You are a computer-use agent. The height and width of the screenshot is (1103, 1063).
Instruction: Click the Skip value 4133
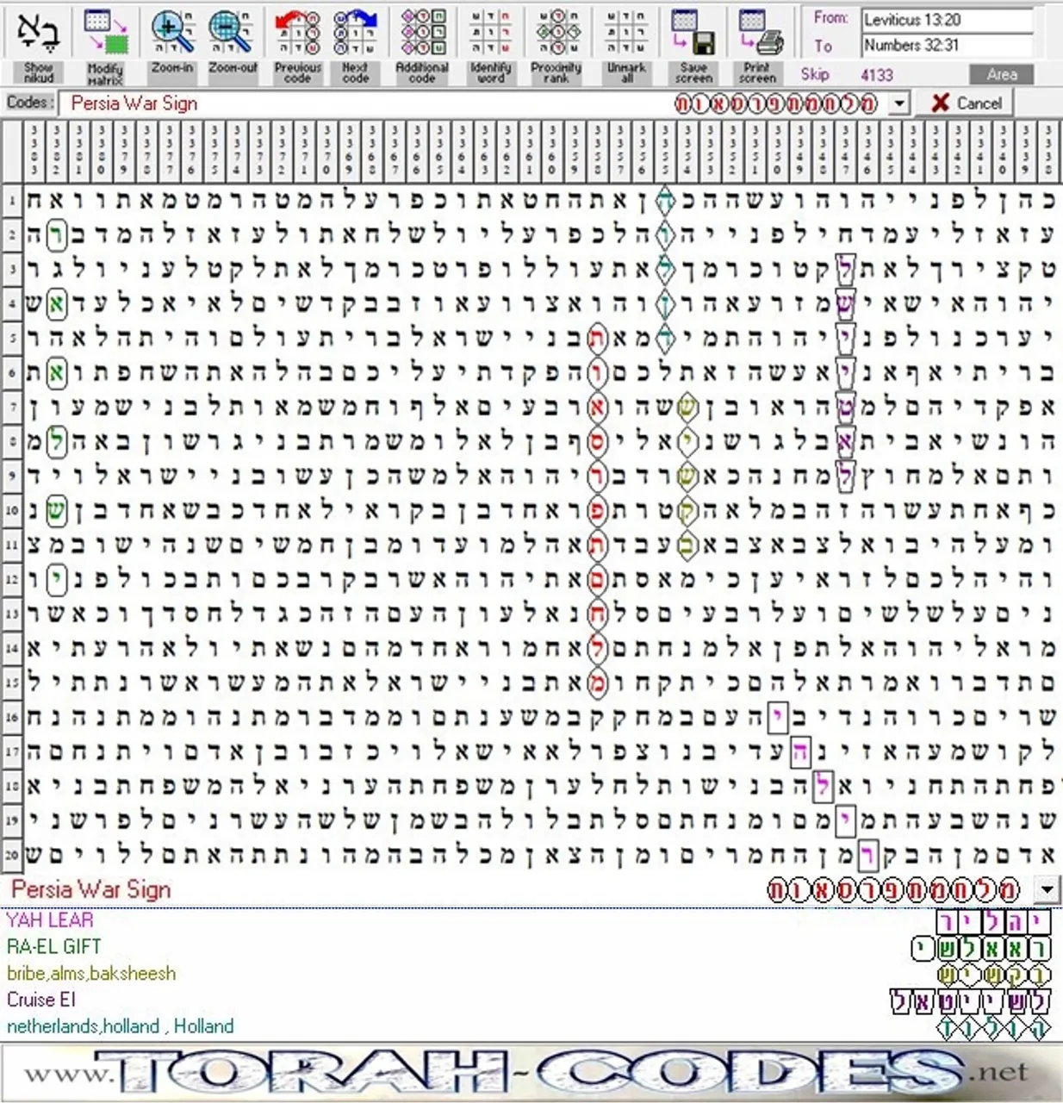point(876,75)
